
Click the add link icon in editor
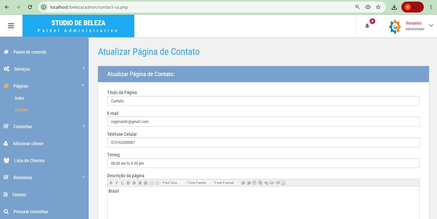coord(266,183)
